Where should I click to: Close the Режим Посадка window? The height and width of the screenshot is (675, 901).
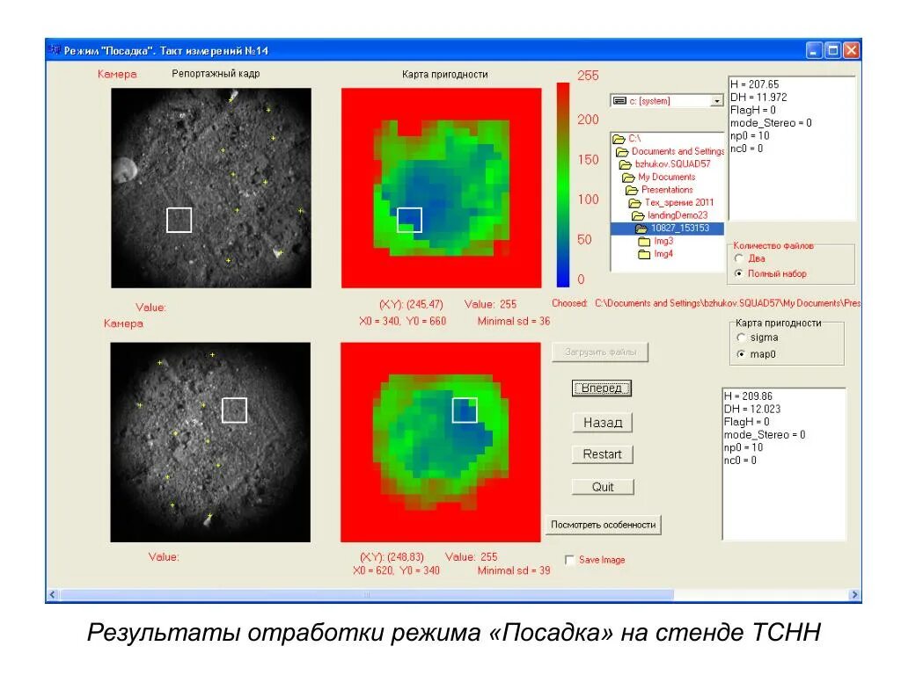(852, 50)
